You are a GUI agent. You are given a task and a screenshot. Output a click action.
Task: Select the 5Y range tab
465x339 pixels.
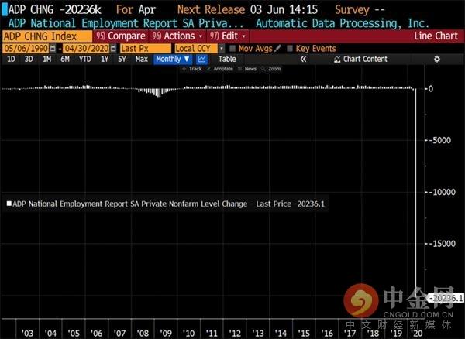click(x=122, y=60)
